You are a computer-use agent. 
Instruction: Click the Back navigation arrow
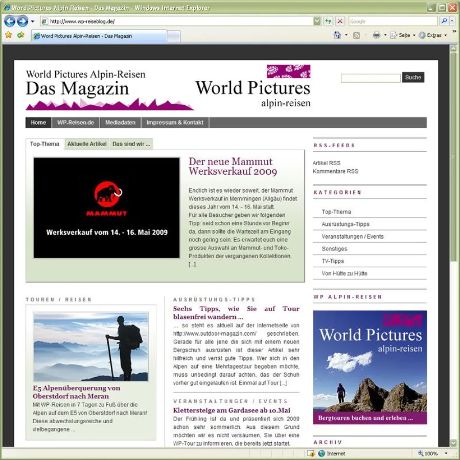[x=10, y=21]
